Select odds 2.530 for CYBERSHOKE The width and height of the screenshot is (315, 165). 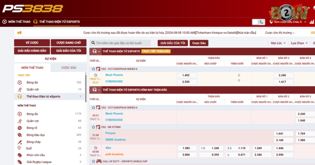point(187,82)
